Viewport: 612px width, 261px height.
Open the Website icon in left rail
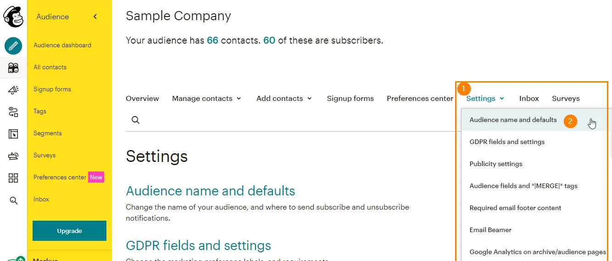pyautogui.click(x=13, y=134)
